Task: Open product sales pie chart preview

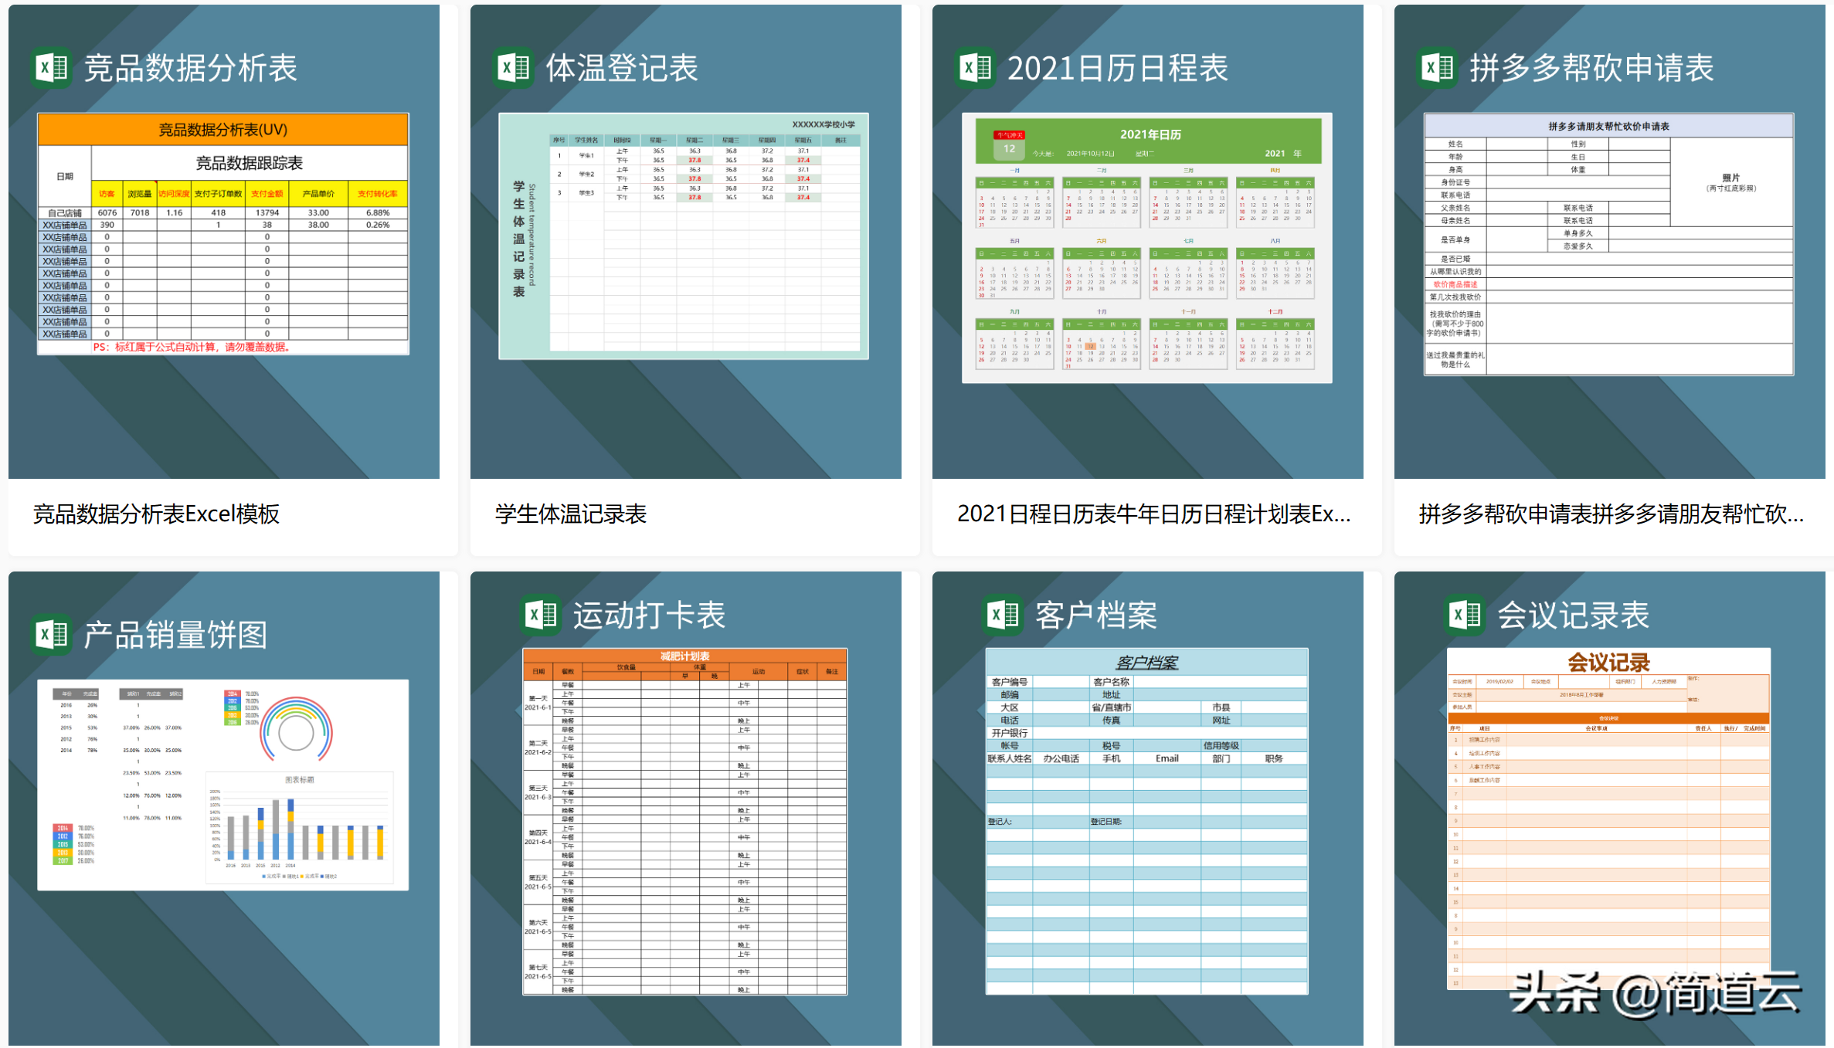Action: 223,785
